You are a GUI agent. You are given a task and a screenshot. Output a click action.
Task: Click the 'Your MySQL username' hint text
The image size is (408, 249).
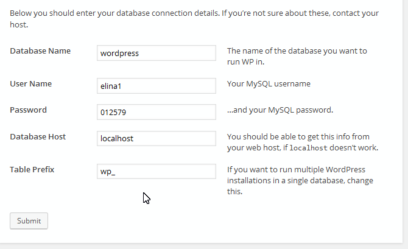(269, 84)
